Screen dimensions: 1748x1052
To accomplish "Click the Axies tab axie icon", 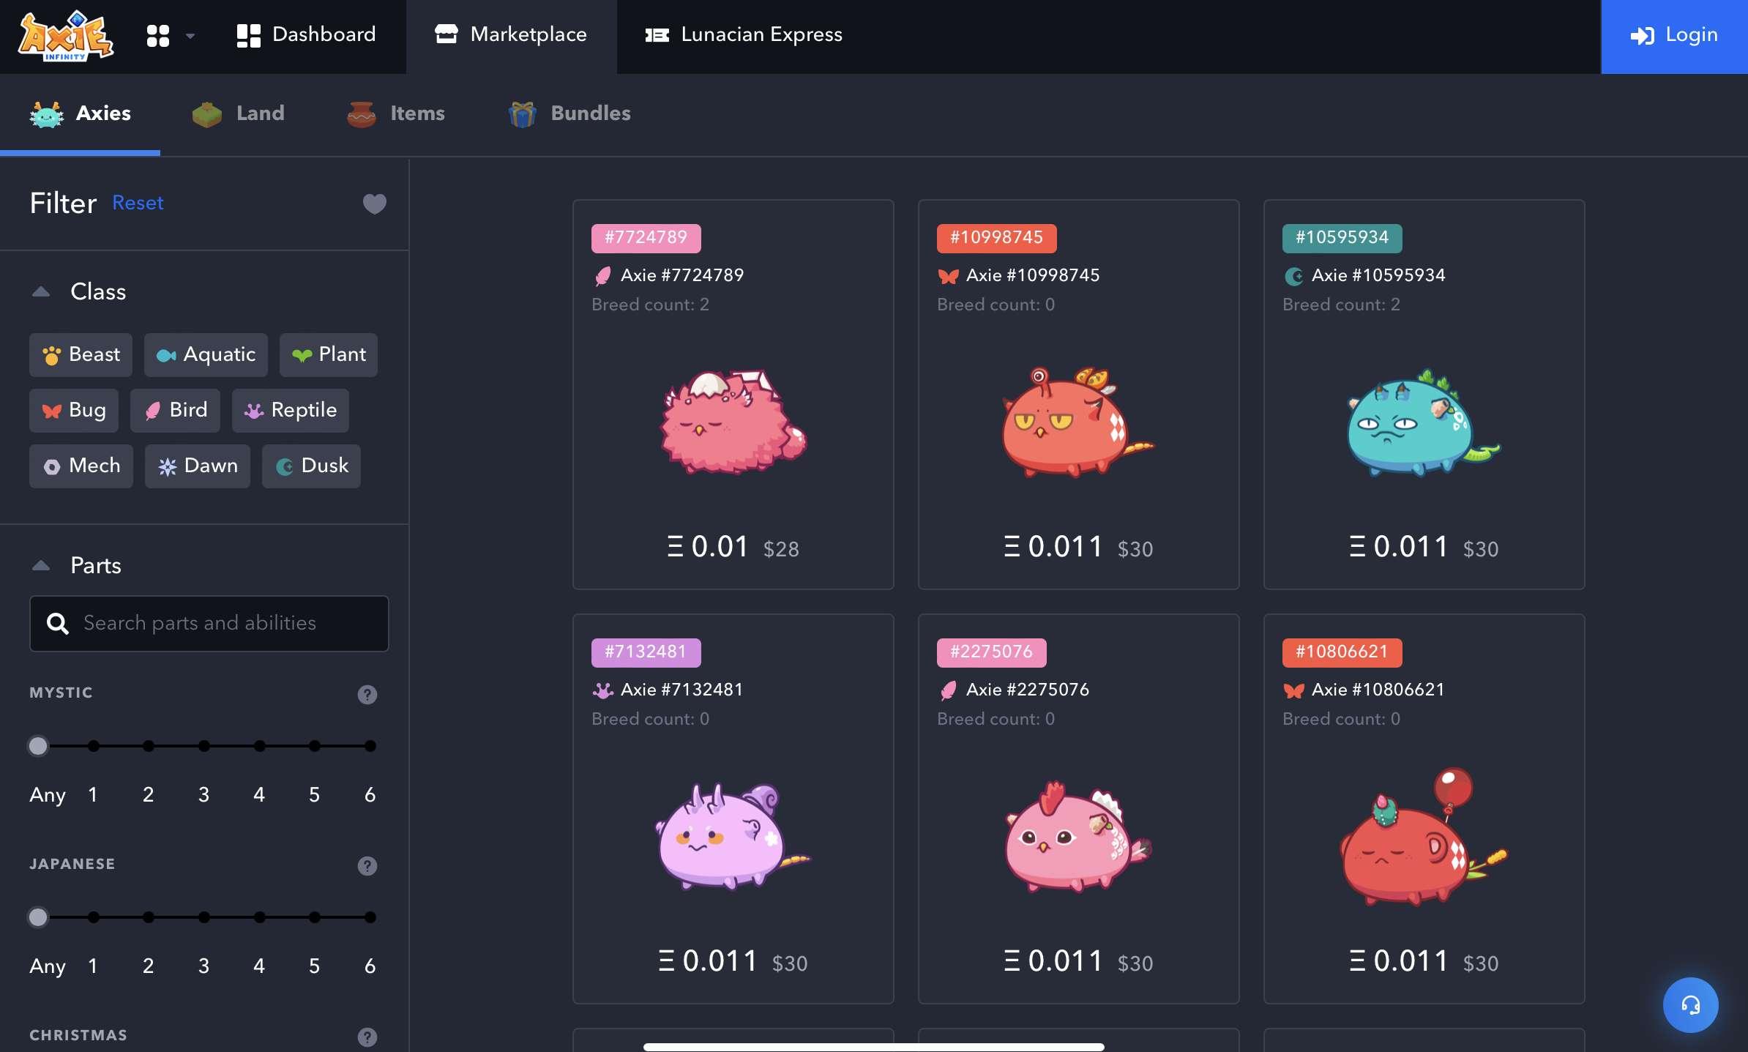I will [x=47, y=114].
